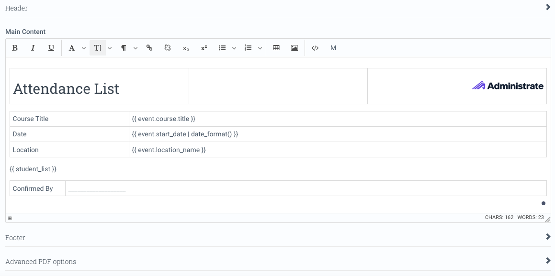Toggle bold text formatting
The width and height of the screenshot is (555, 276).
pos(15,48)
